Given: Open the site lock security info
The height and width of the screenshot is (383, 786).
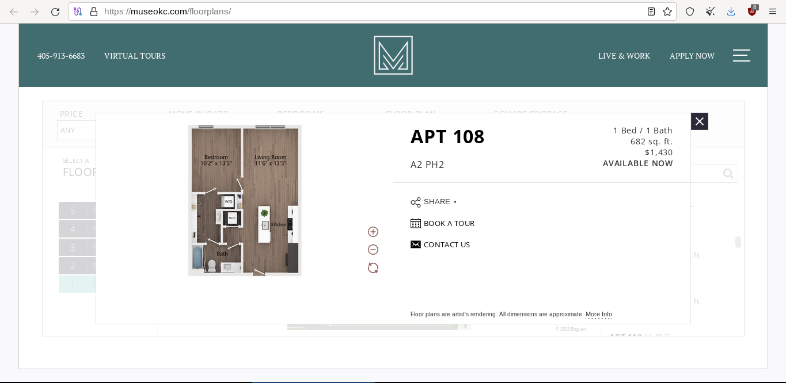Looking at the screenshot, I should tap(94, 12).
